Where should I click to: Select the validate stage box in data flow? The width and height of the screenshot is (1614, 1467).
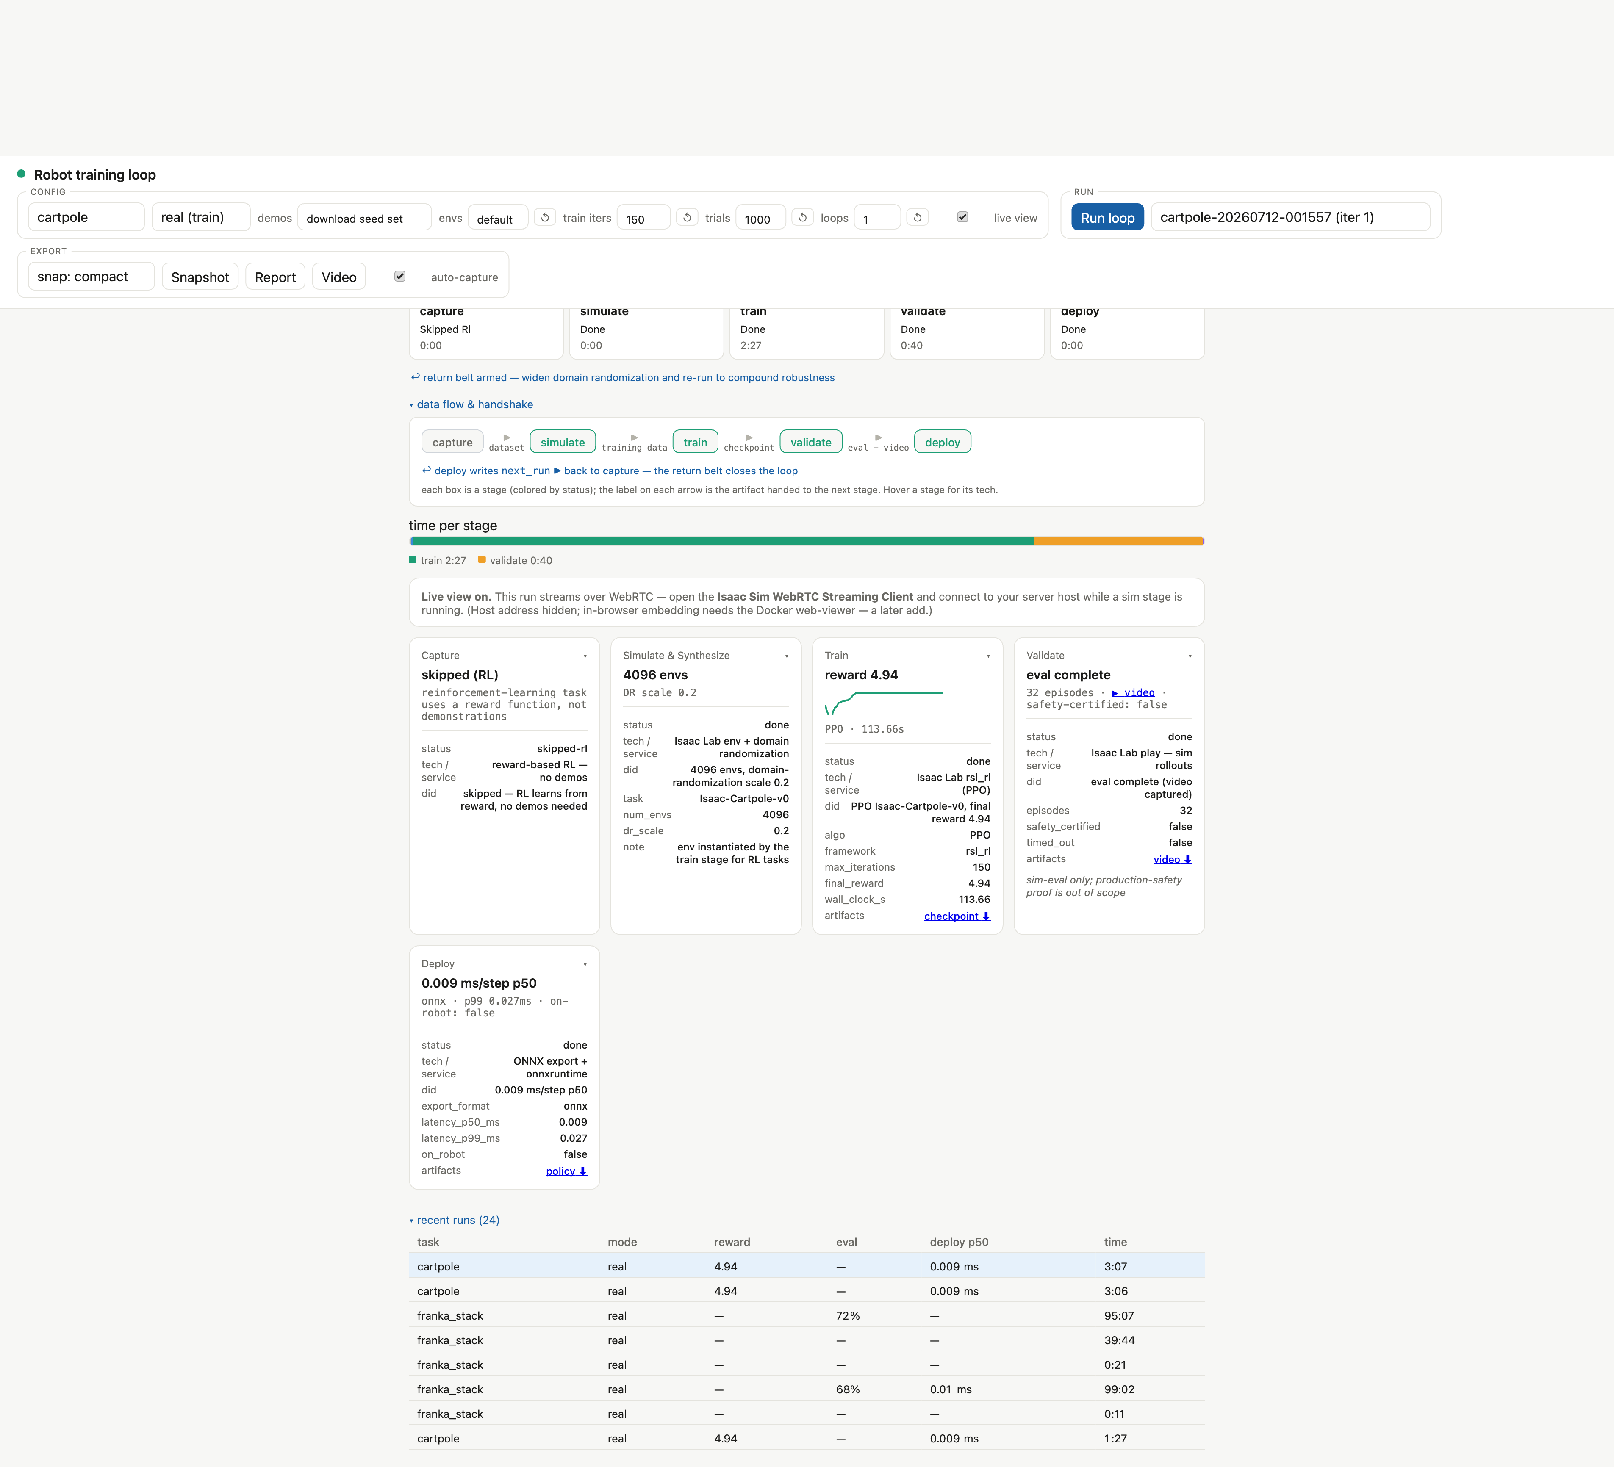pyautogui.click(x=810, y=442)
